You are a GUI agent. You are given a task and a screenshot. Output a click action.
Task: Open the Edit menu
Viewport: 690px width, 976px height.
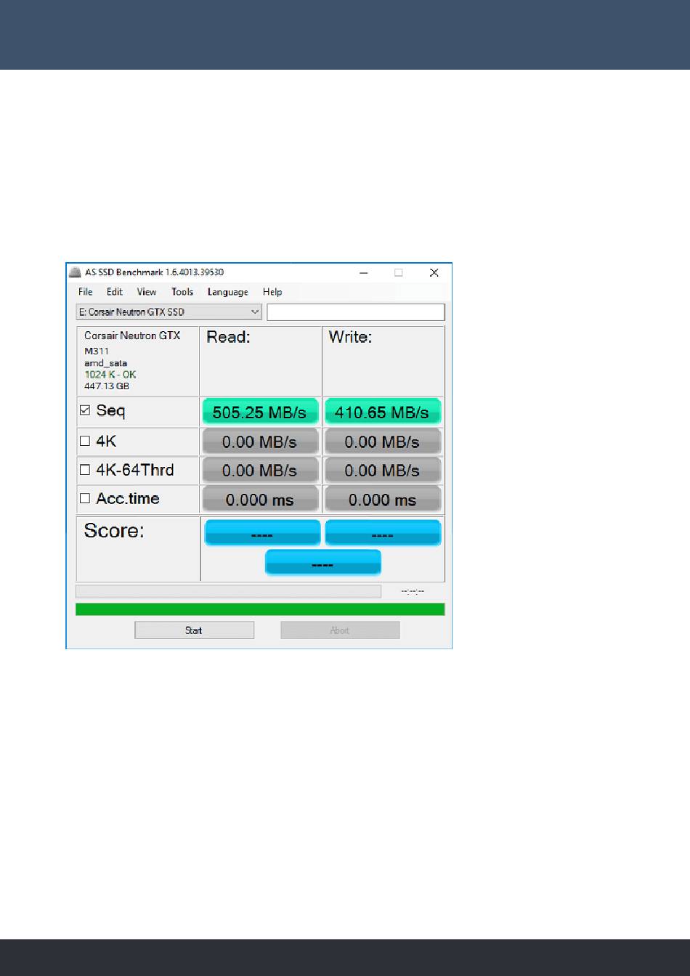(115, 292)
